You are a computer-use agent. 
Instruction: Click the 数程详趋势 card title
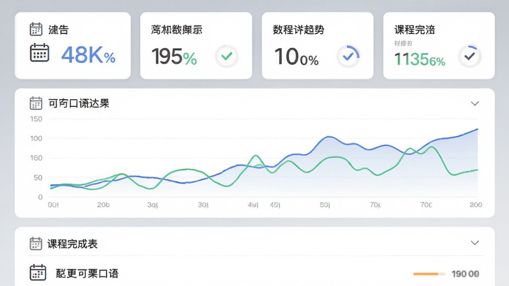click(x=298, y=30)
